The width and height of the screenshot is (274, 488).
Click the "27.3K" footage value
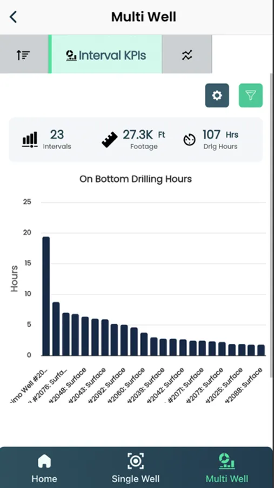click(x=138, y=135)
